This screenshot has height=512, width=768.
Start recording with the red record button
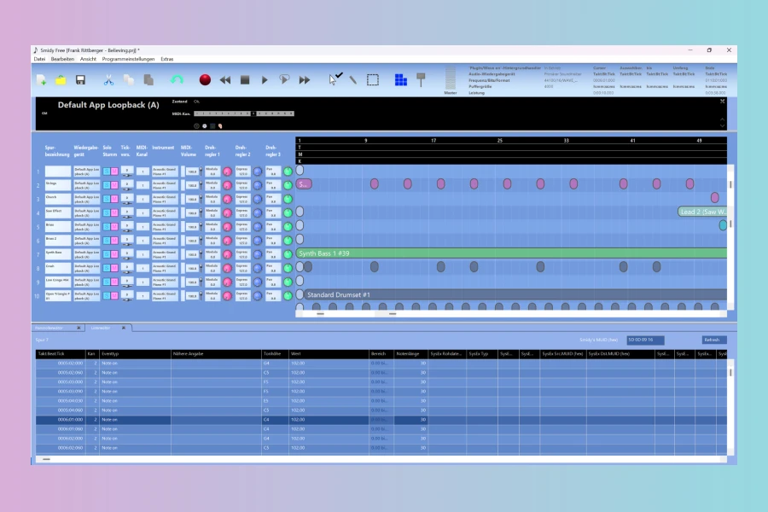[205, 80]
